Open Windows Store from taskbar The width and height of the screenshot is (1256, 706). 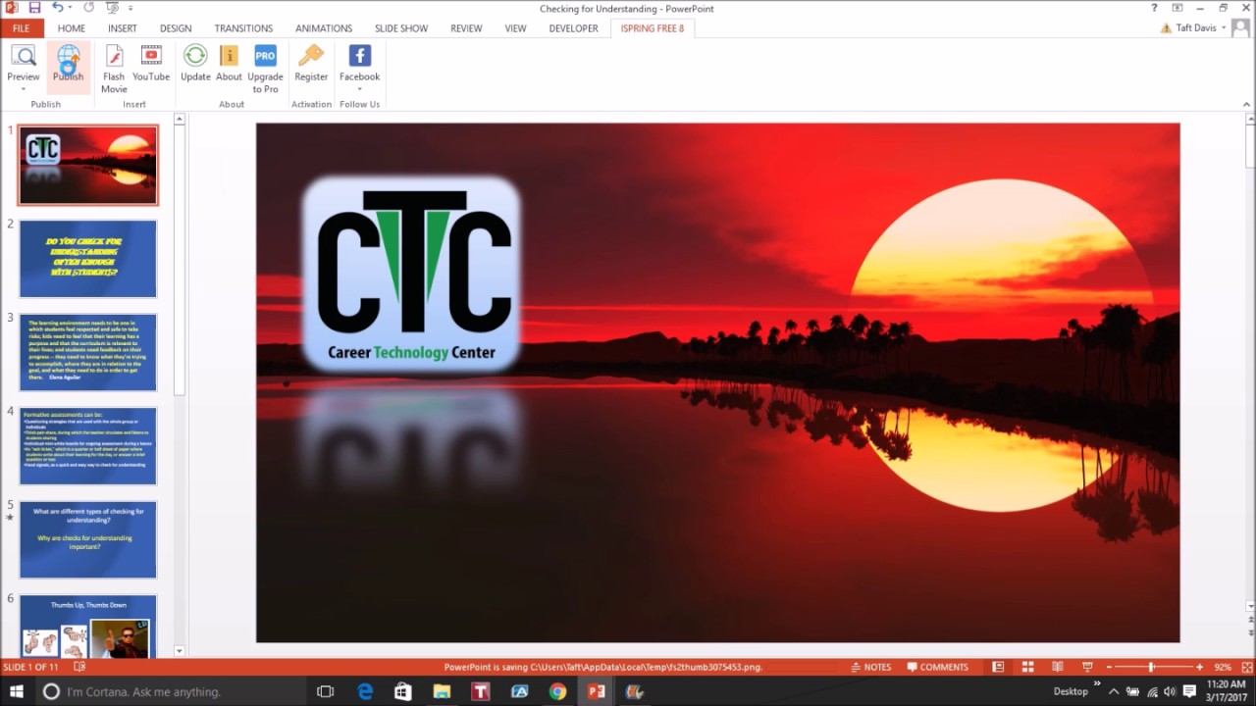pos(403,691)
